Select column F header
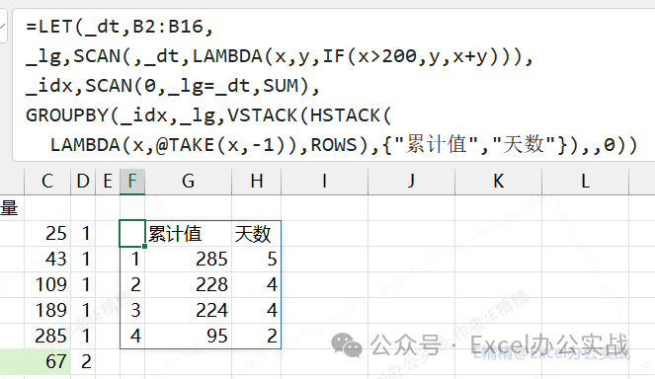The image size is (655, 379). point(132,182)
